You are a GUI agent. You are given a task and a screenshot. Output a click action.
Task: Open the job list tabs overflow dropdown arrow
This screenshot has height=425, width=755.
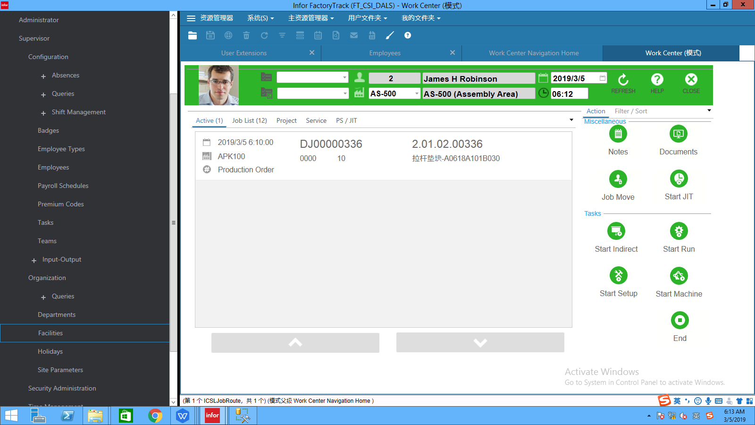571,120
